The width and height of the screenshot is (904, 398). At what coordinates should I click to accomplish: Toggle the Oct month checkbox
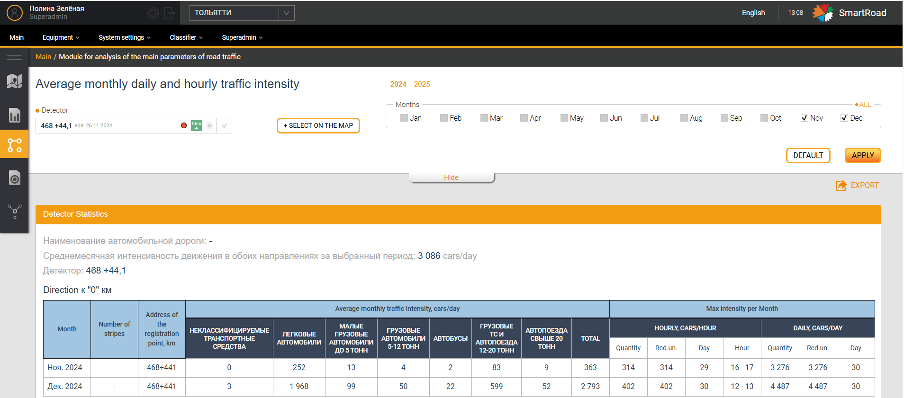764,118
